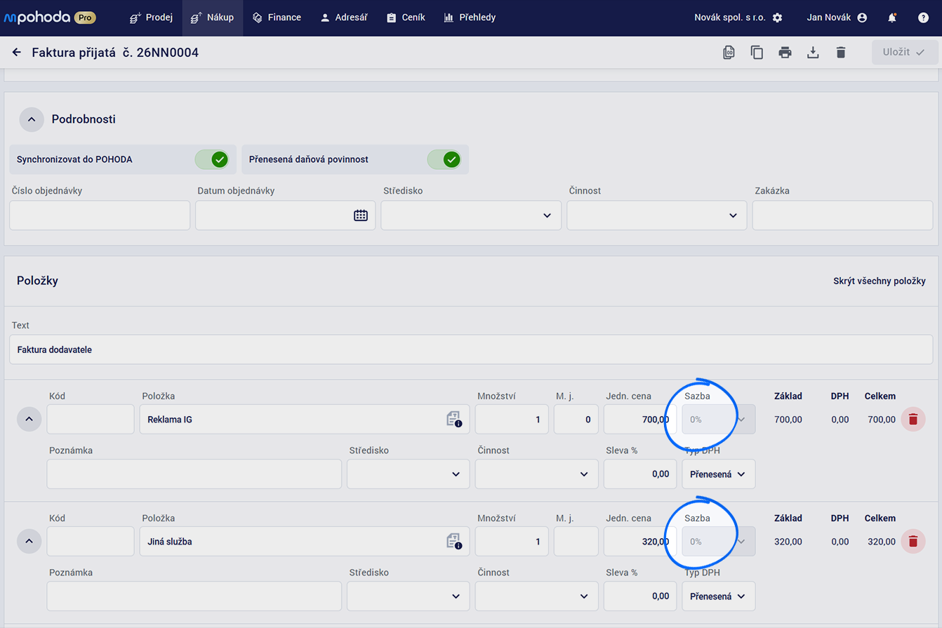Delete the invoice with the toolbar trash icon
Viewport: 942px width, 628px height.
click(x=841, y=53)
